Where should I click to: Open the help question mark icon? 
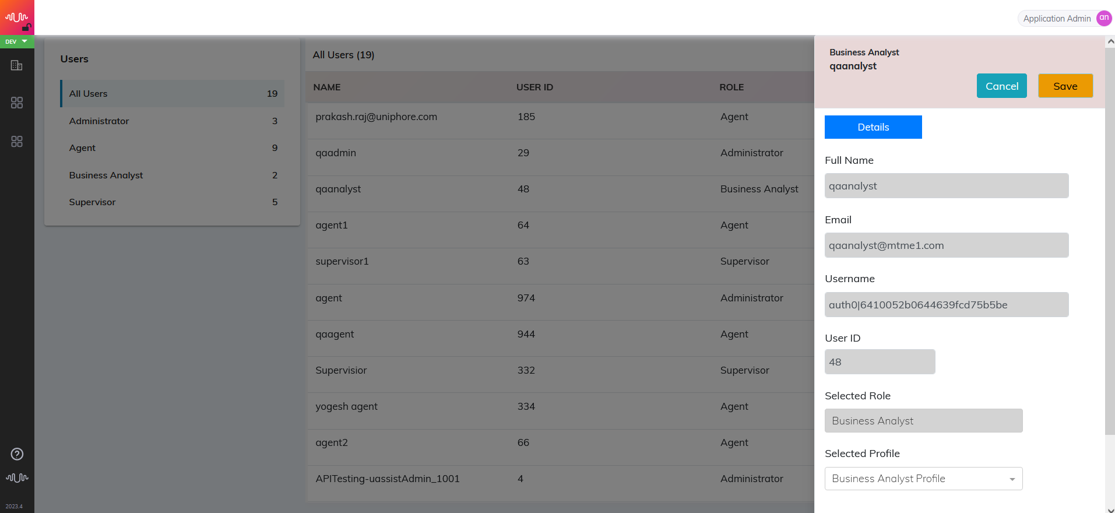(17, 454)
